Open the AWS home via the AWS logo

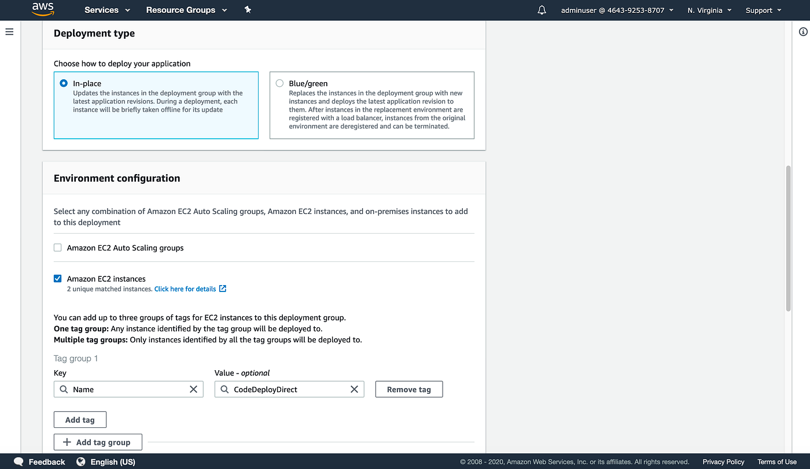pyautogui.click(x=43, y=10)
